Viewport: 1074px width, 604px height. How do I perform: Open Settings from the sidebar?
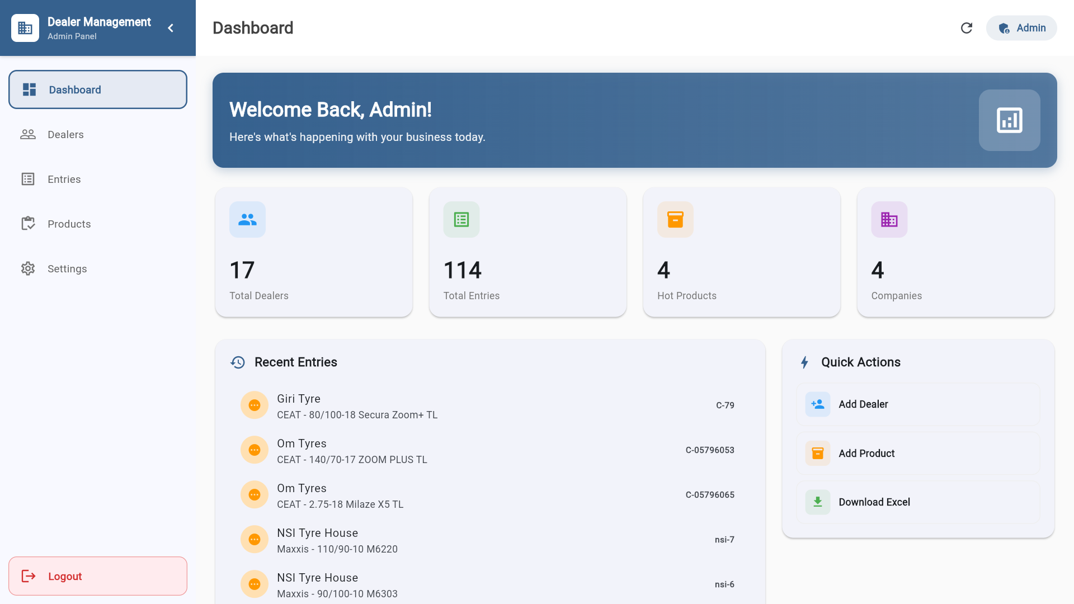(67, 268)
